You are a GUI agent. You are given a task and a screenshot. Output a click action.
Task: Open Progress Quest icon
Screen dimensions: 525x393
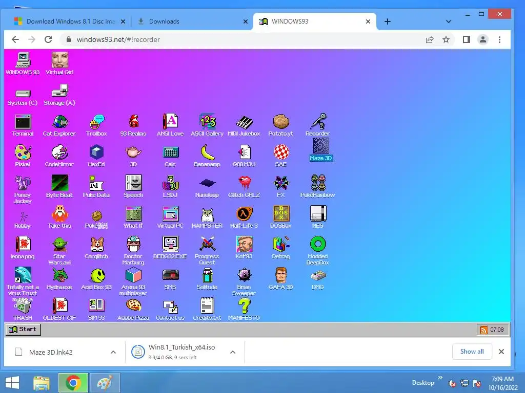[207, 251]
